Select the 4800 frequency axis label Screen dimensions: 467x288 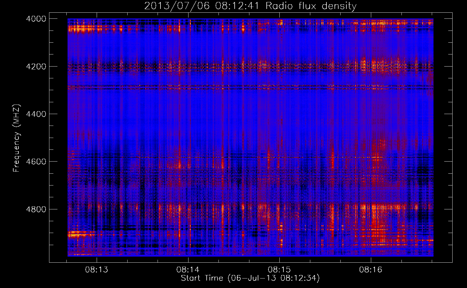pyautogui.click(x=36, y=209)
